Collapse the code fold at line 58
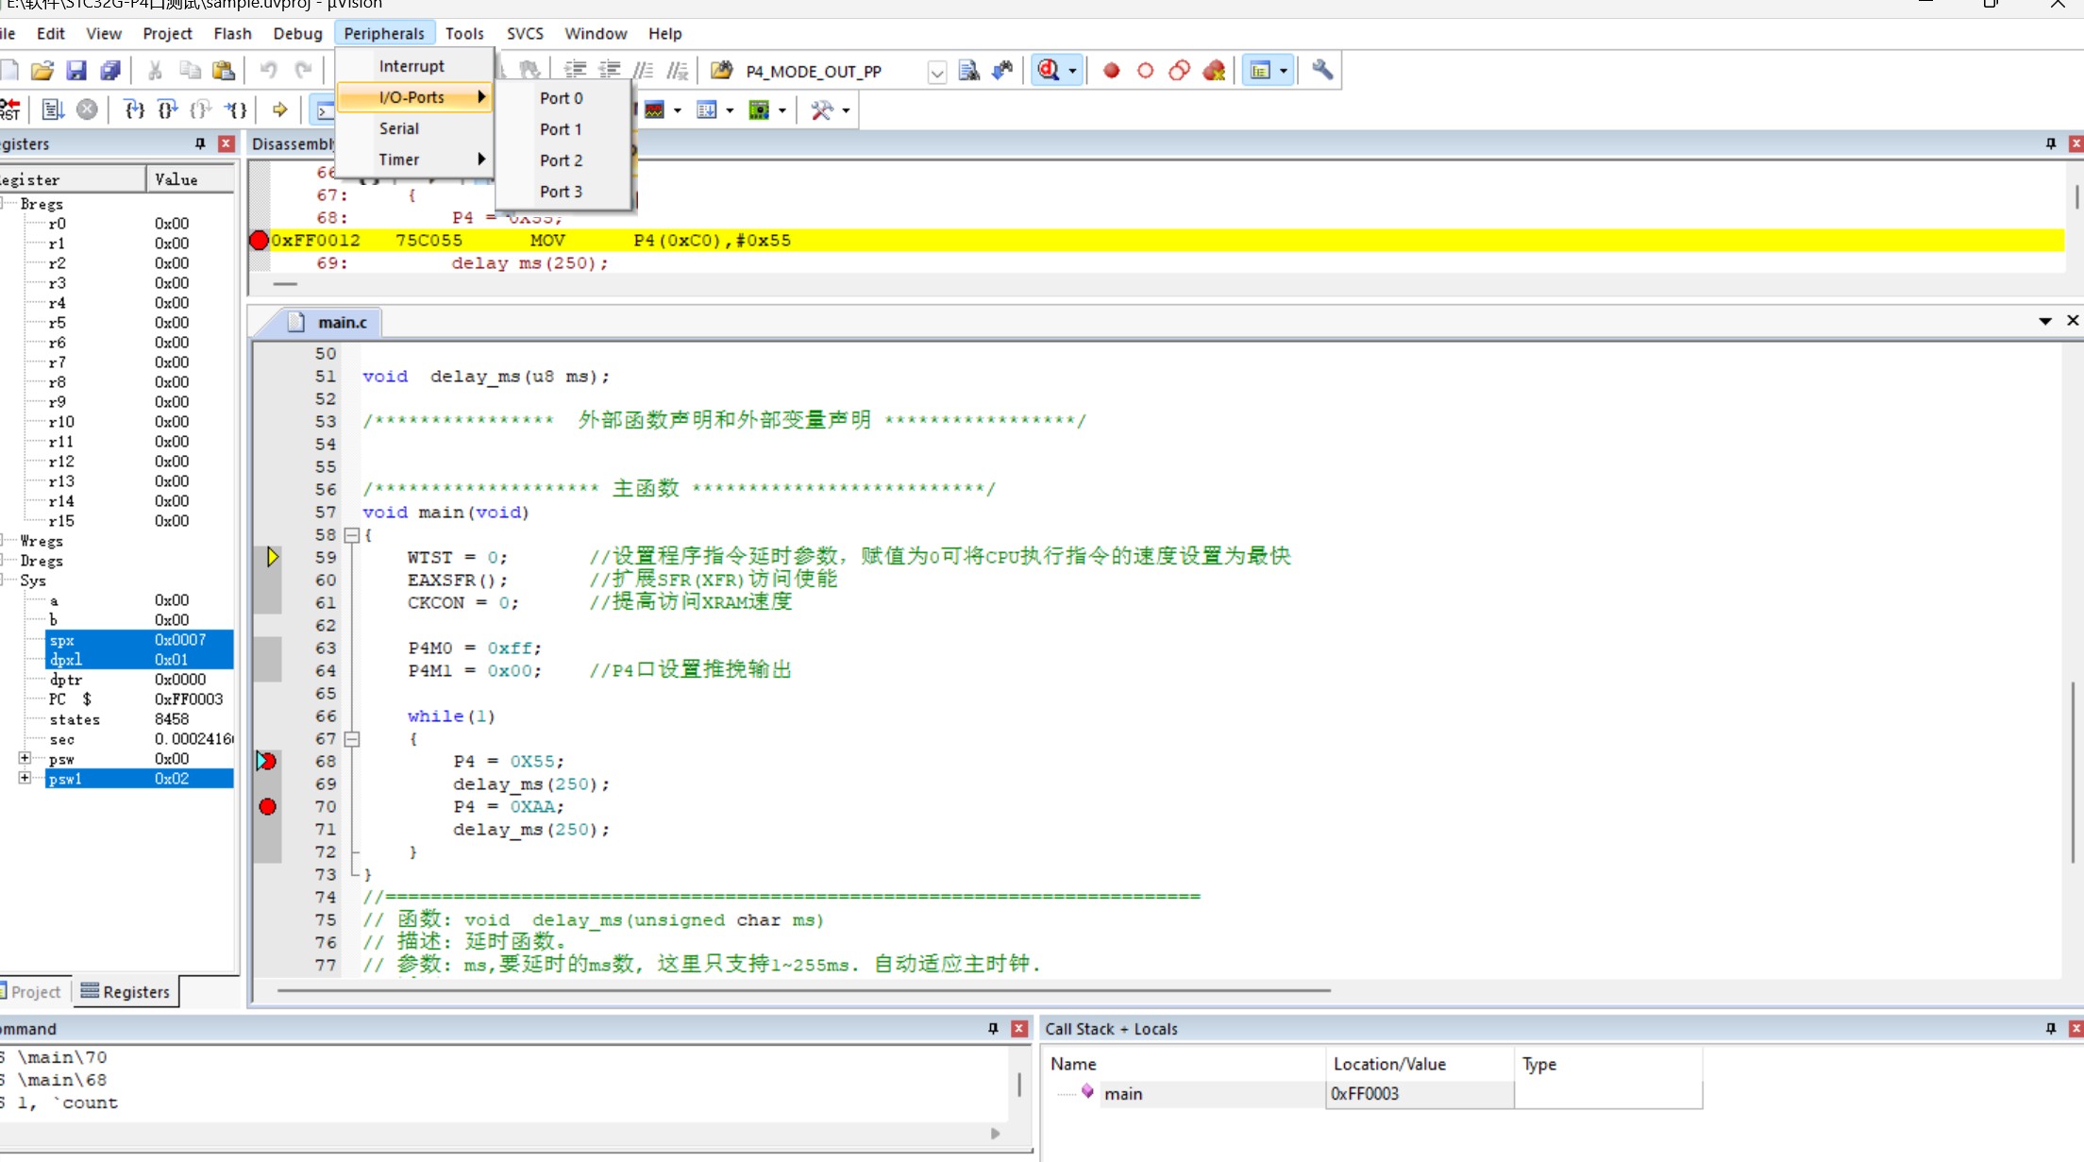 tap(352, 535)
